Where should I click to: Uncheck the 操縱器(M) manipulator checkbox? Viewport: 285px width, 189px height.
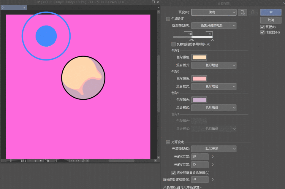pyautogui.click(x=262, y=32)
